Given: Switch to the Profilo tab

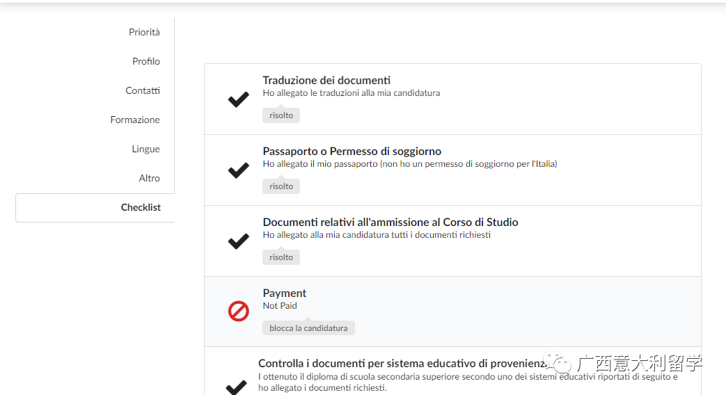Looking at the screenshot, I should click(146, 61).
